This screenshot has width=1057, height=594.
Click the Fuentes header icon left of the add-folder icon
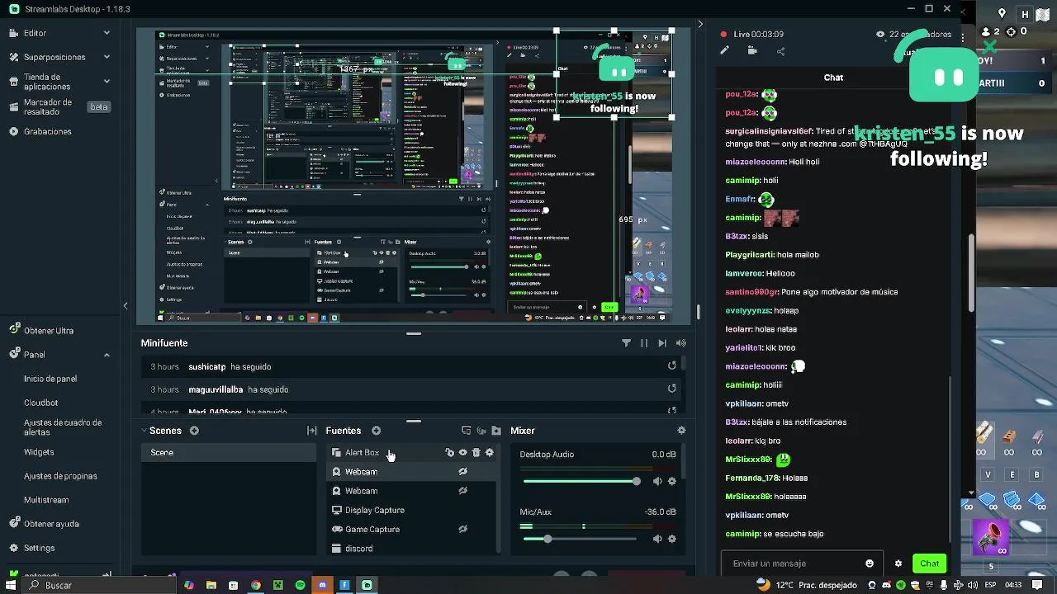click(x=481, y=431)
